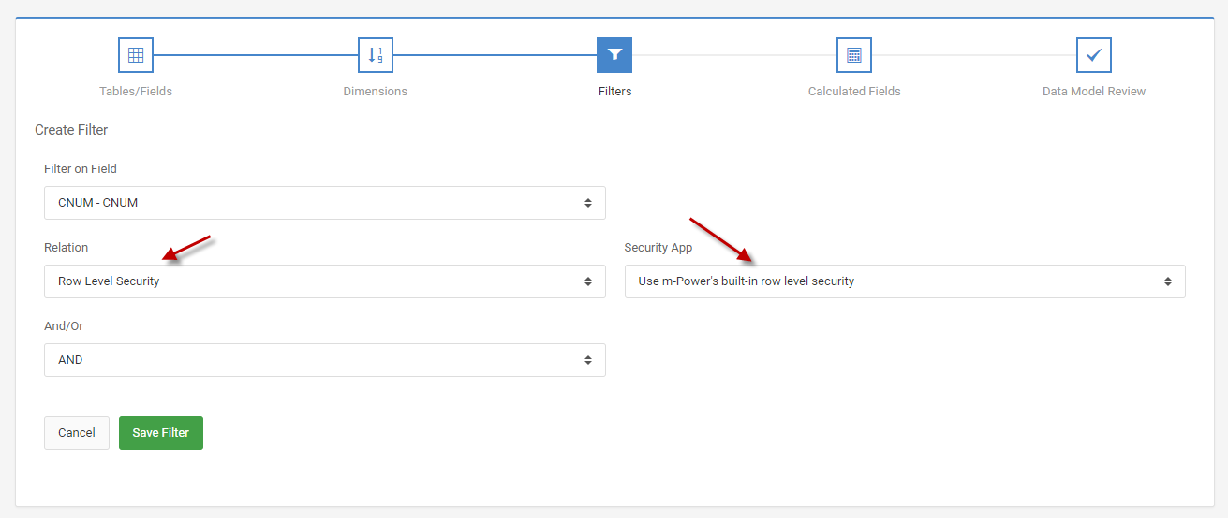Viewport: 1228px width, 518px height.
Task: Click the Dimensions step label
Action: point(376,92)
